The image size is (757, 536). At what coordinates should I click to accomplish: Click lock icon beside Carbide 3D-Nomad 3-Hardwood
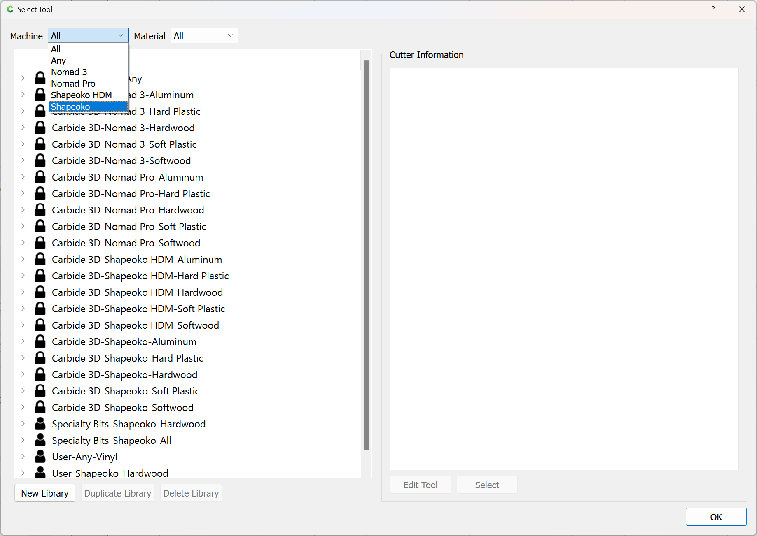[40, 128]
